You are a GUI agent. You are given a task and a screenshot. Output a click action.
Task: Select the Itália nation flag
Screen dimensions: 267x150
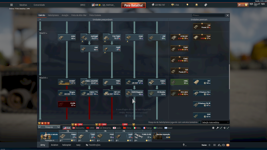coord(137,128)
